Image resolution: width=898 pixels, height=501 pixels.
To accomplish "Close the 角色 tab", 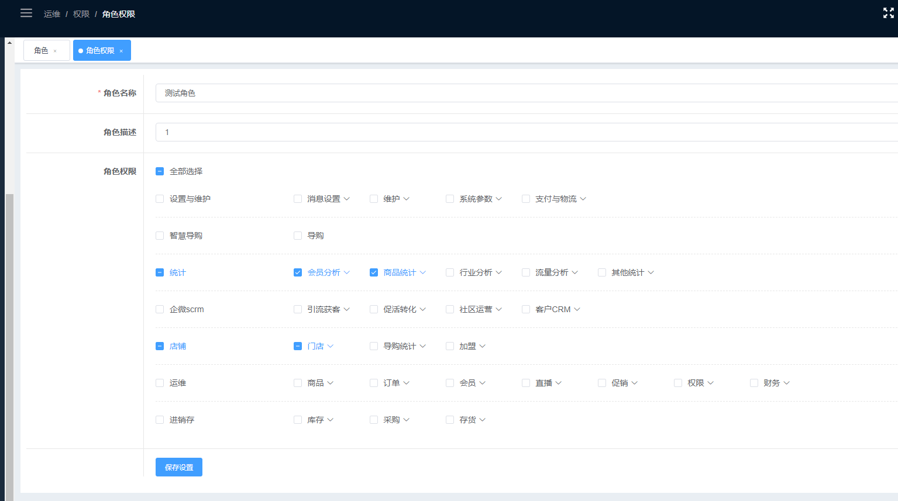I will pyautogui.click(x=55, y=51).
